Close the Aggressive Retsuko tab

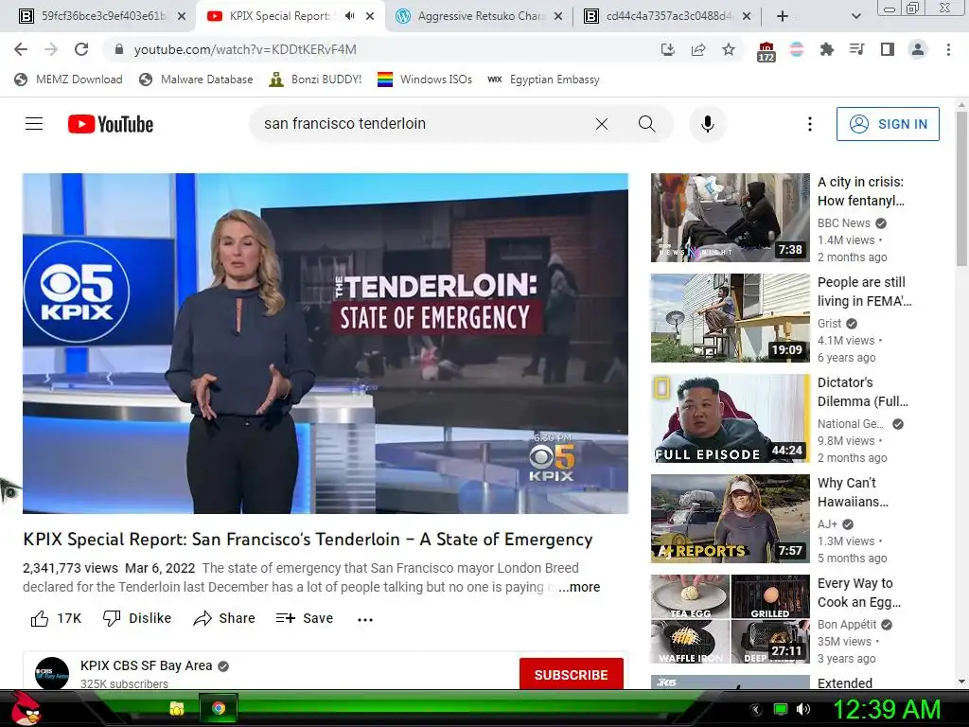click(x=558, y=16)
